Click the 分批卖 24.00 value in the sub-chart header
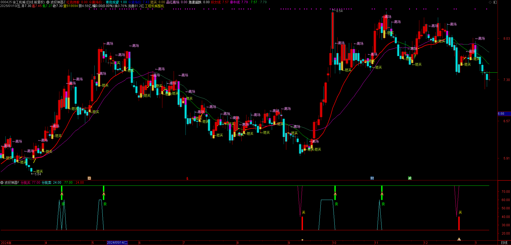 [x=51, y=183]
